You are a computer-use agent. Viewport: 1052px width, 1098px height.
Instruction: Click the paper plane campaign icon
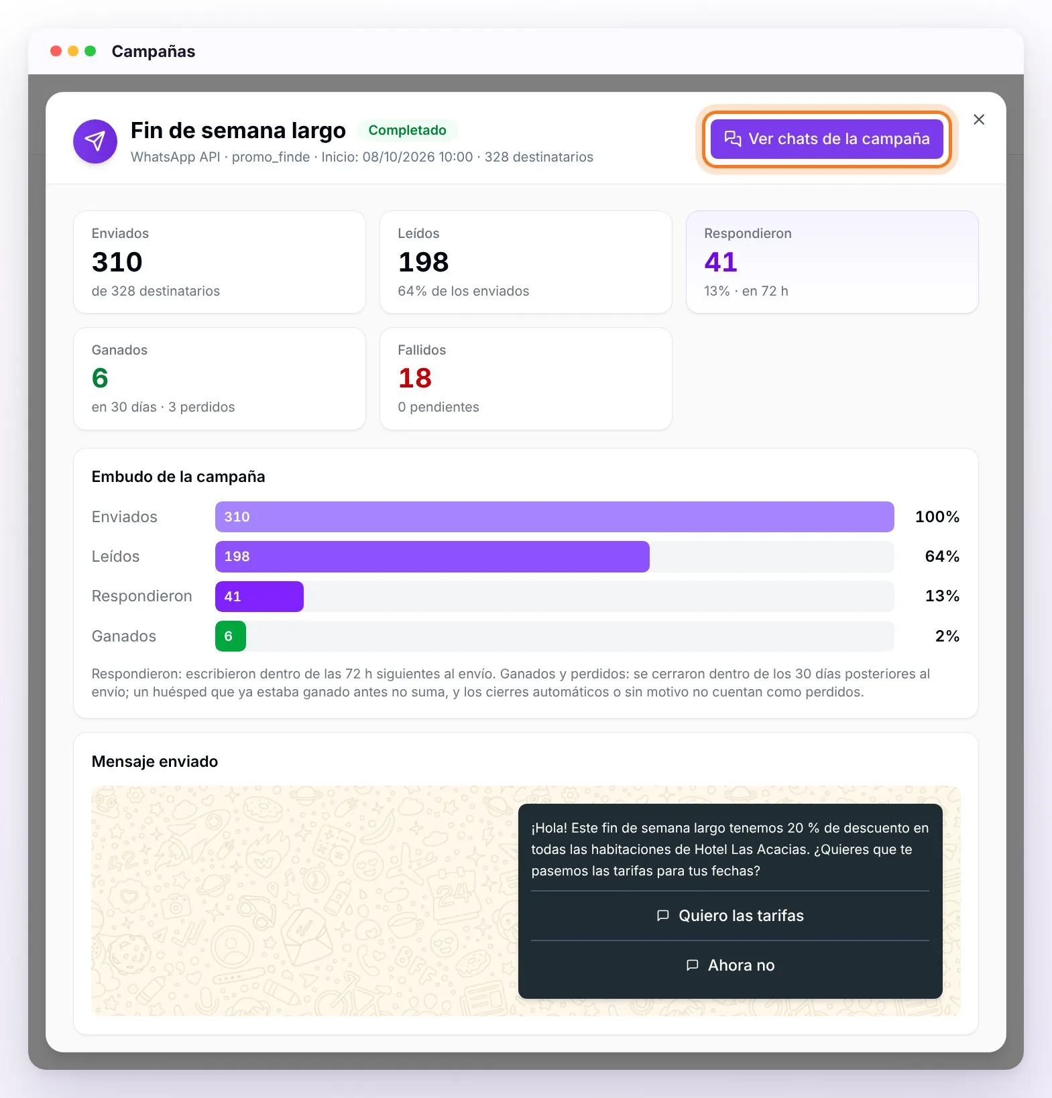[95, 141]
